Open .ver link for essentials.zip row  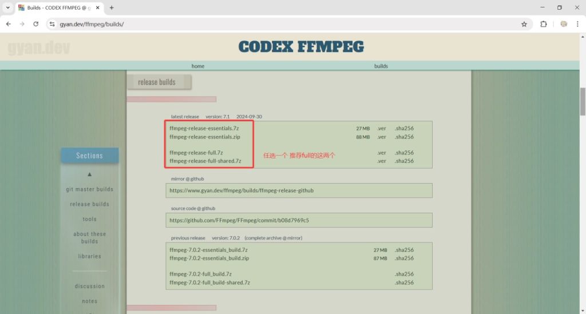tap(382, 137)
